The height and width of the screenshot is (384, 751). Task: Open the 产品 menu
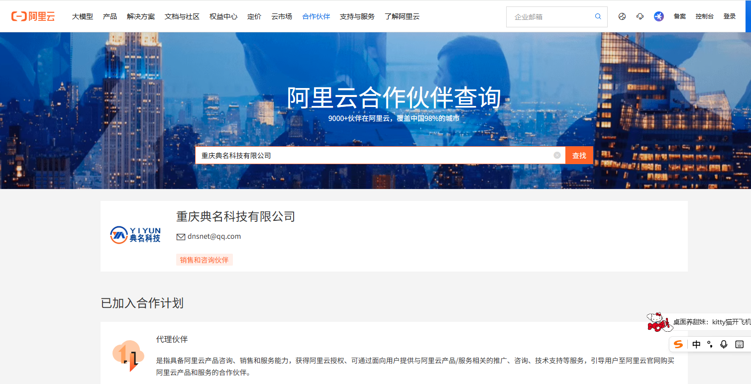click(x=110, y=16)
